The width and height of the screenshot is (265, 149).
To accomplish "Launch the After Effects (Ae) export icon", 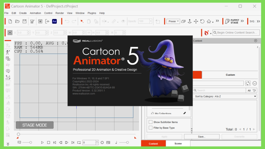I will tap(54, 21).
